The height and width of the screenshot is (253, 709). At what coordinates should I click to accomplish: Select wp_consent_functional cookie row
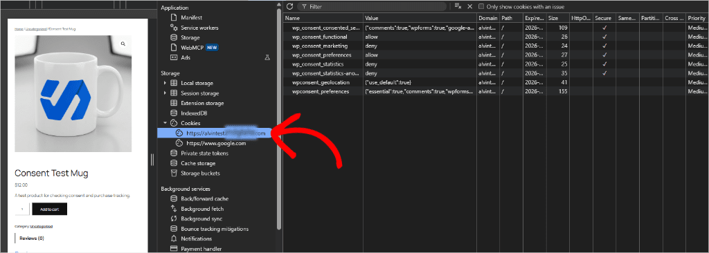point(496,37)
